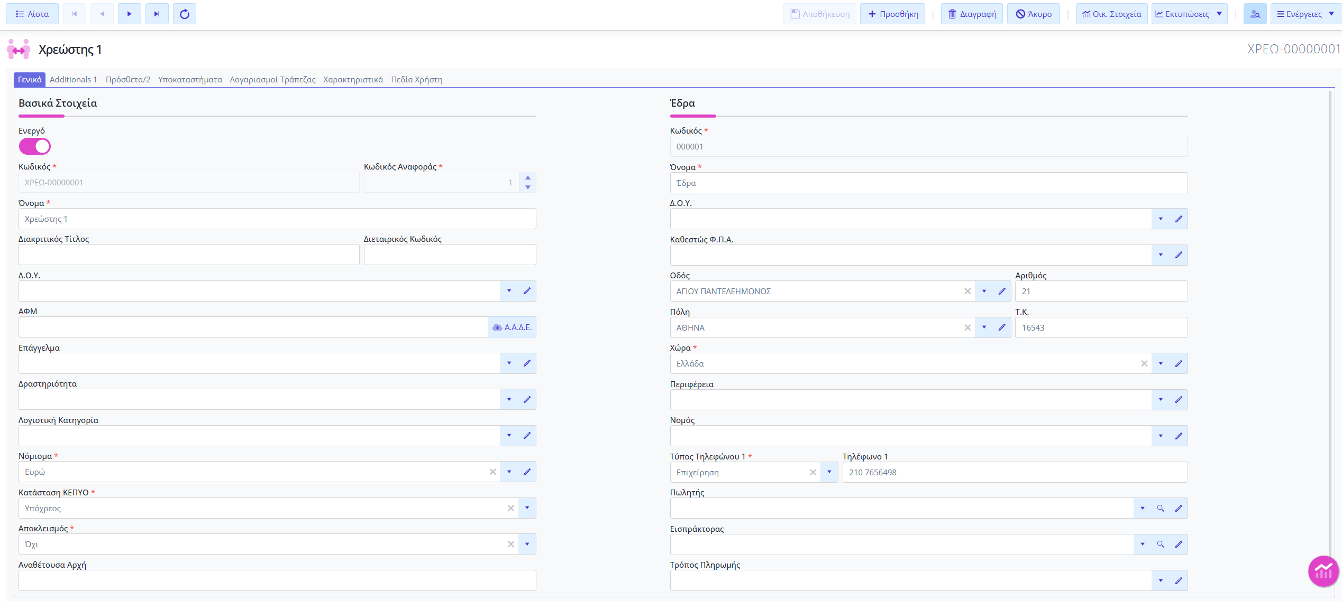Edit Νομός with pencil icon

1179,436
